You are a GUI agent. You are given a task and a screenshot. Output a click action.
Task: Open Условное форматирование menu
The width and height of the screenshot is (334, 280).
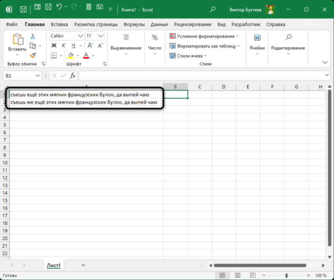pyautogui.click(x=204, y=36)
